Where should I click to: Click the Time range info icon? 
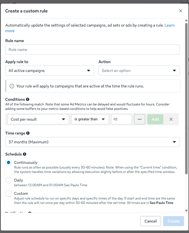28,133
